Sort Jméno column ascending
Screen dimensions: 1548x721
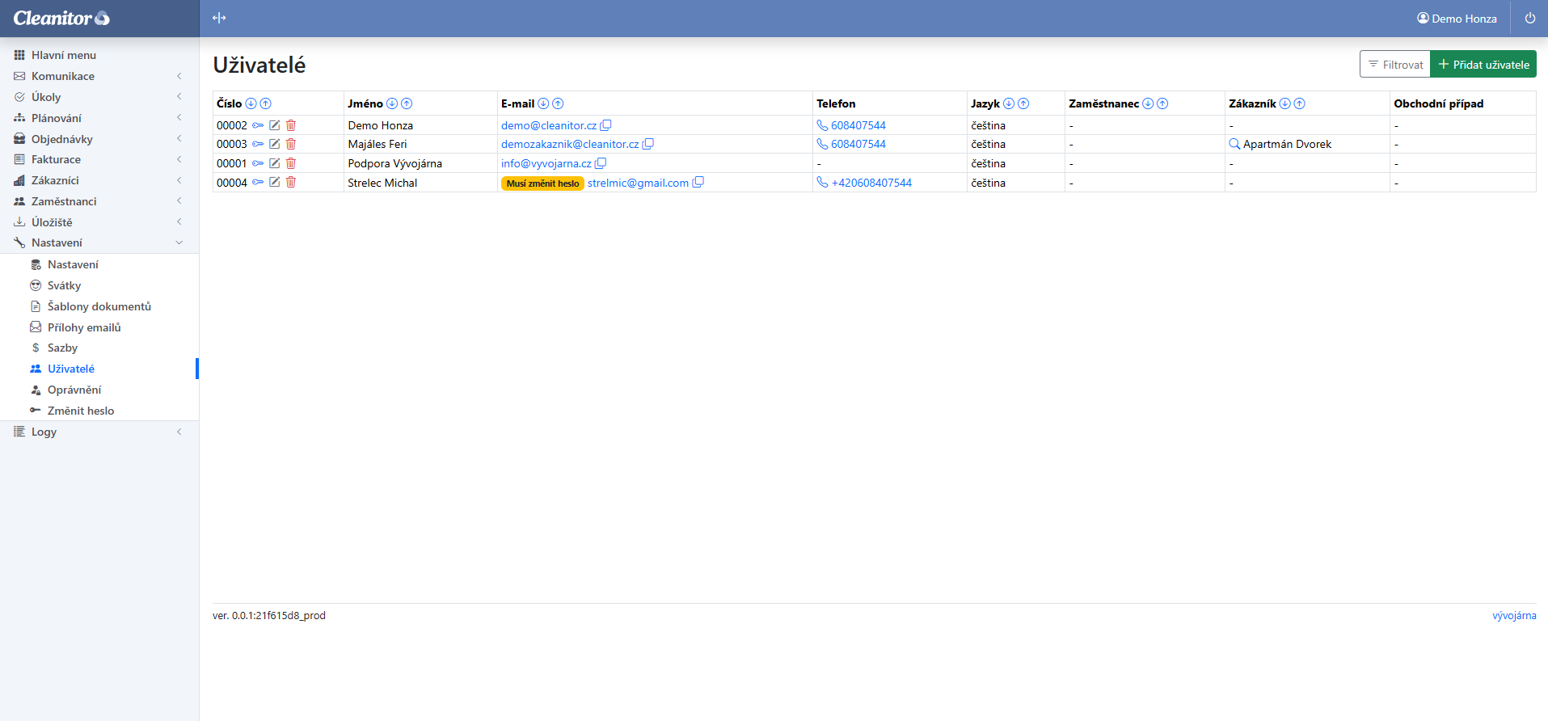click(407, 103)
